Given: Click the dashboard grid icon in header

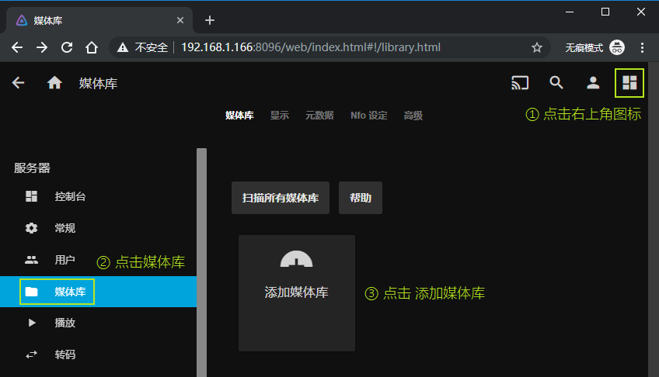Looking at the screenshot, I should pyautogui.click(x=629, y=83).
